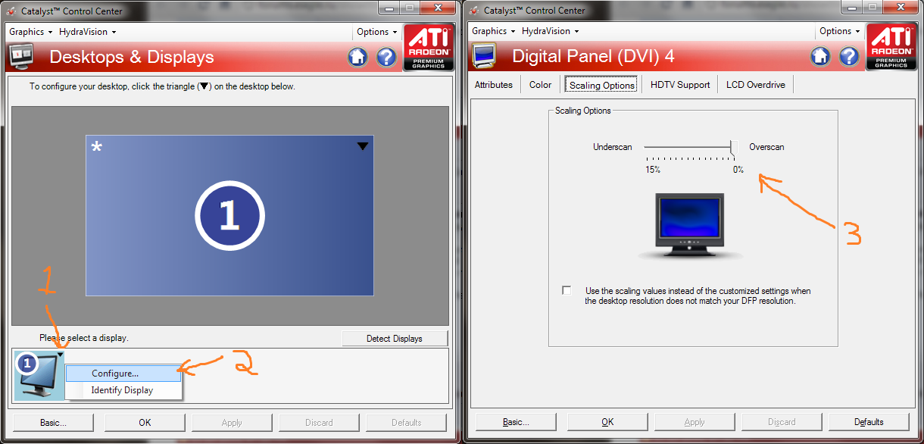This screenshot has width=924, height=444.
Task: Click the Detect Displays button
Action: pos(395,339)
